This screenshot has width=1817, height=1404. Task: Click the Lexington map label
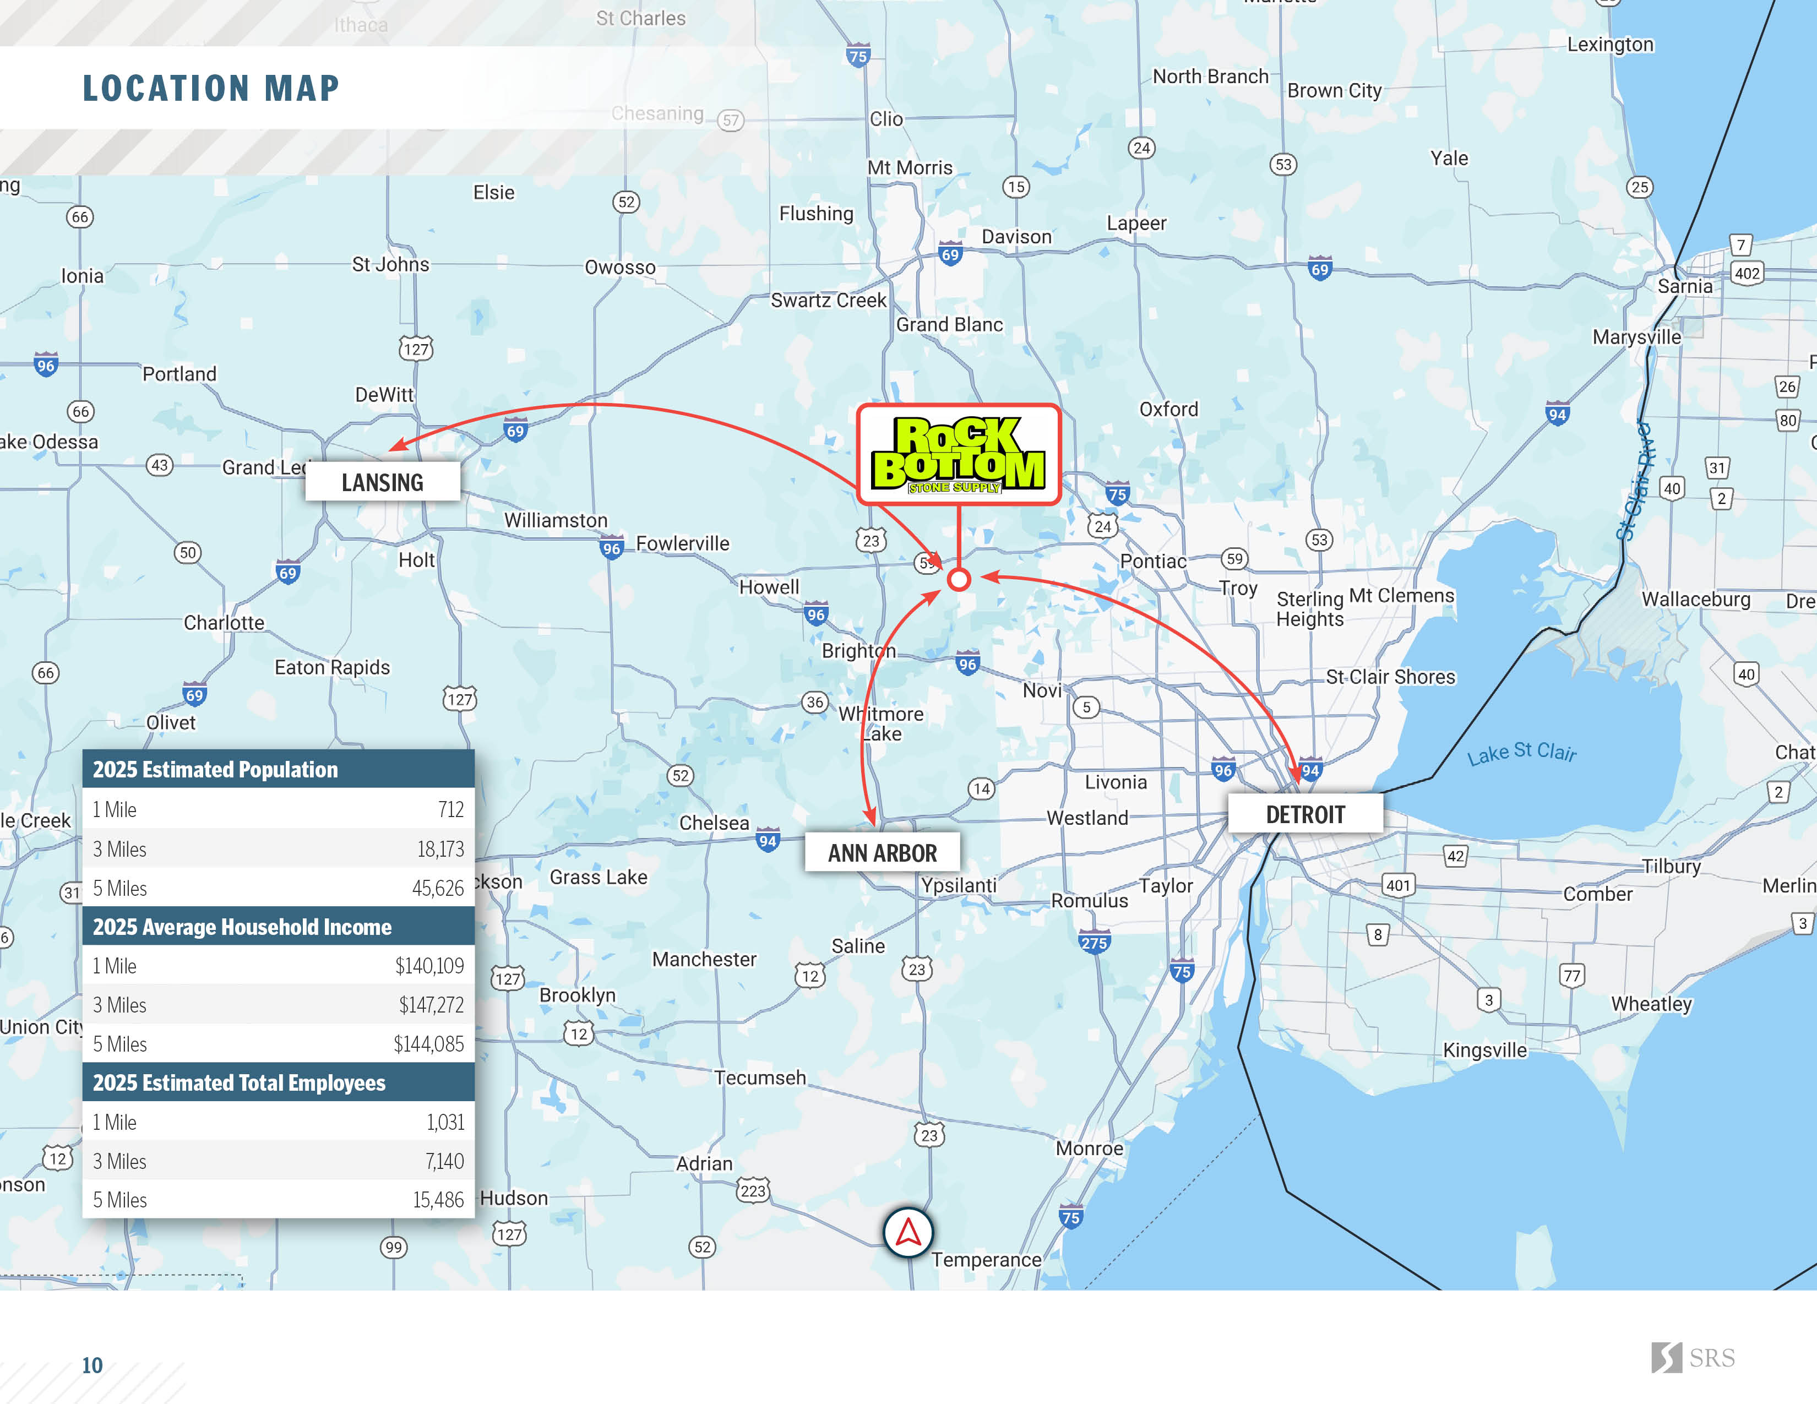click(1611, 44)
